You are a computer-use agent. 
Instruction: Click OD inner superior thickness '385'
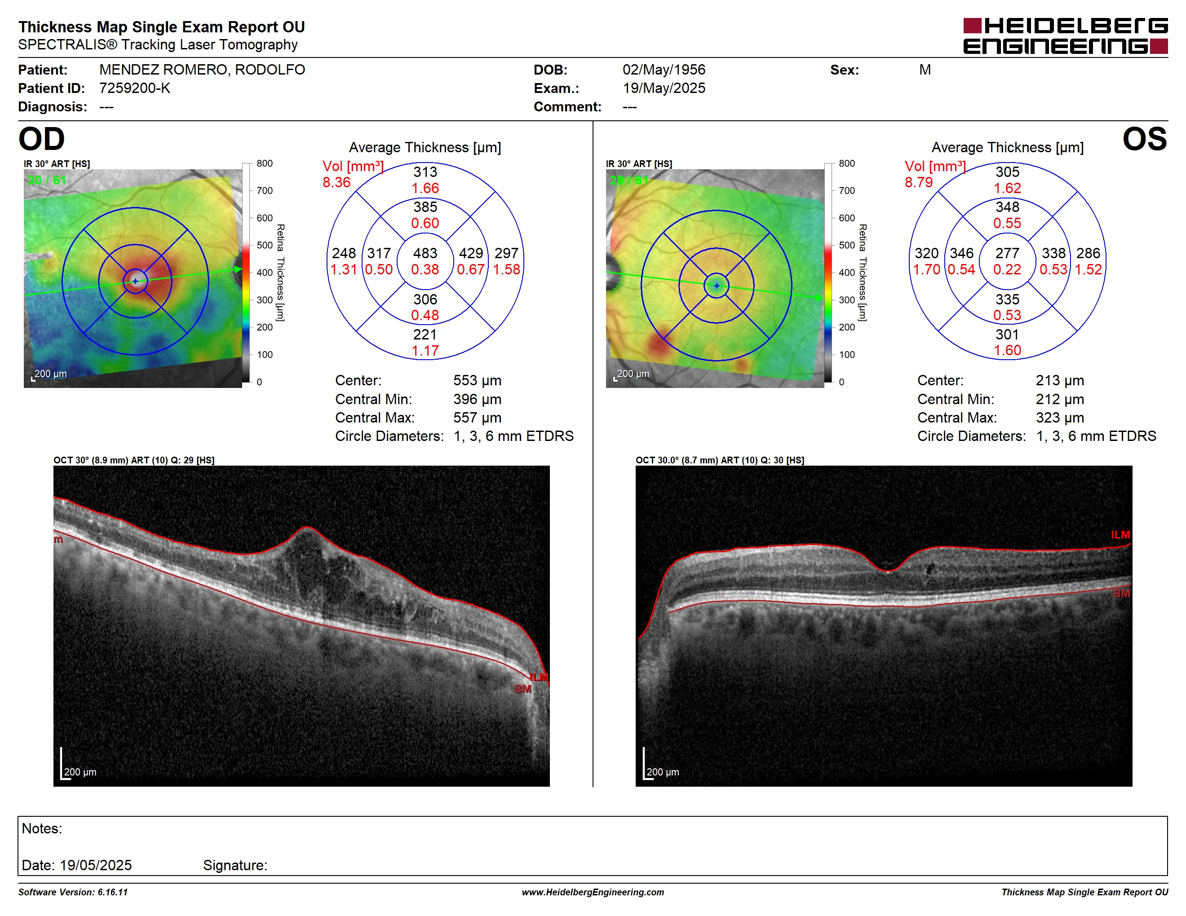(x=425, y=207)
